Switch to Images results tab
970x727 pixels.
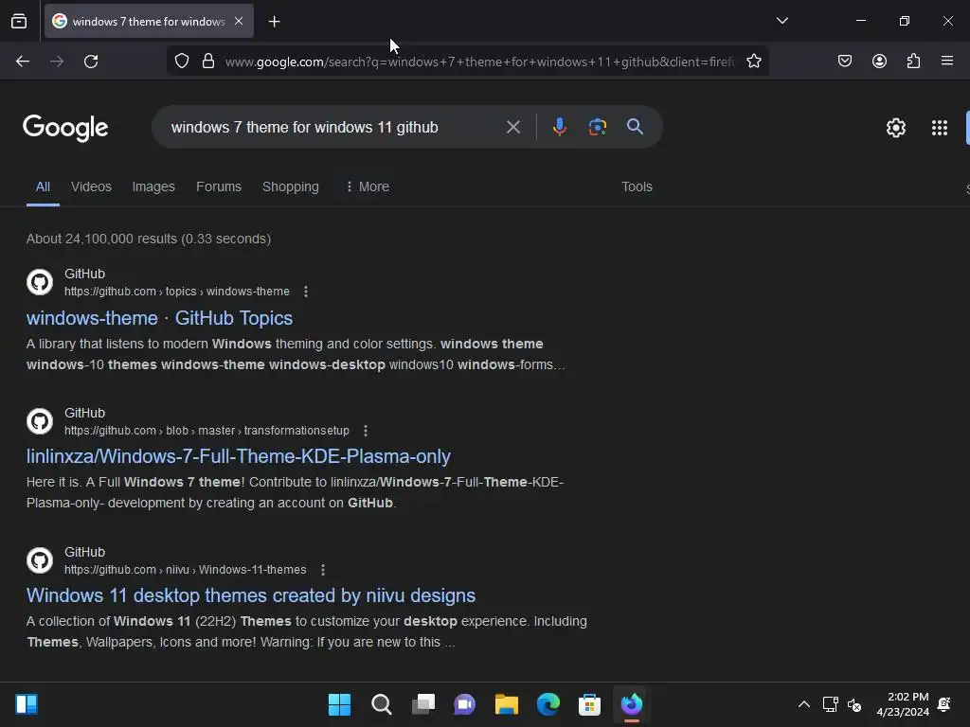(153, 186)
